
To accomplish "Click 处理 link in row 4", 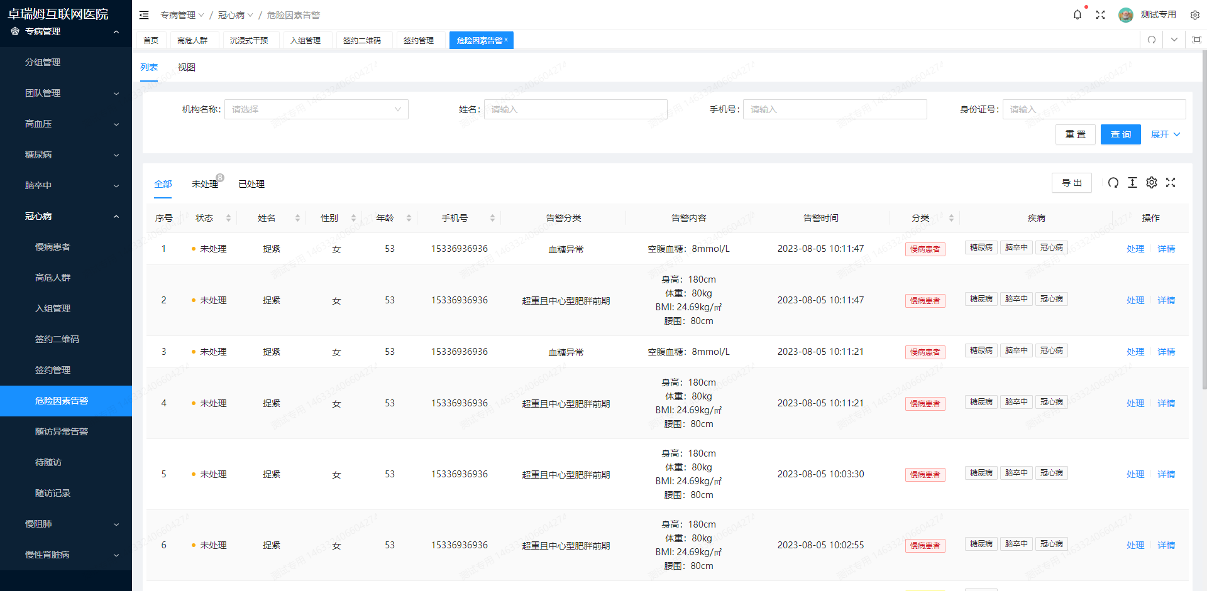I will [1135, 403].
